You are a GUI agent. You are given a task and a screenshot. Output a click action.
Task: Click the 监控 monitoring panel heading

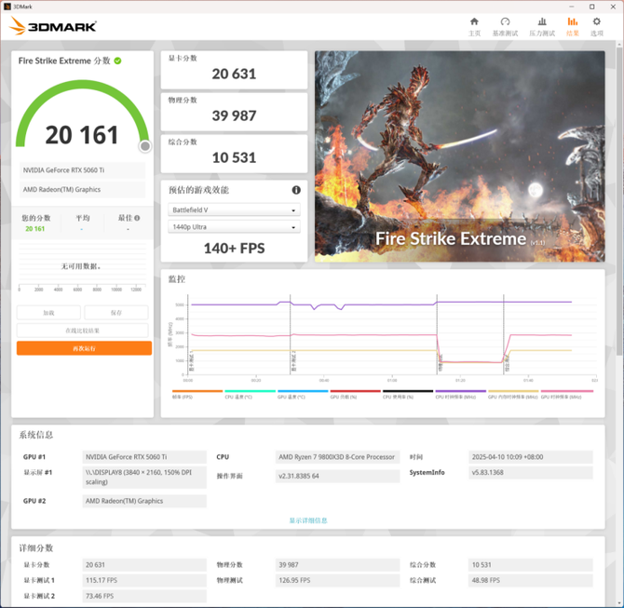pos(177,279)
